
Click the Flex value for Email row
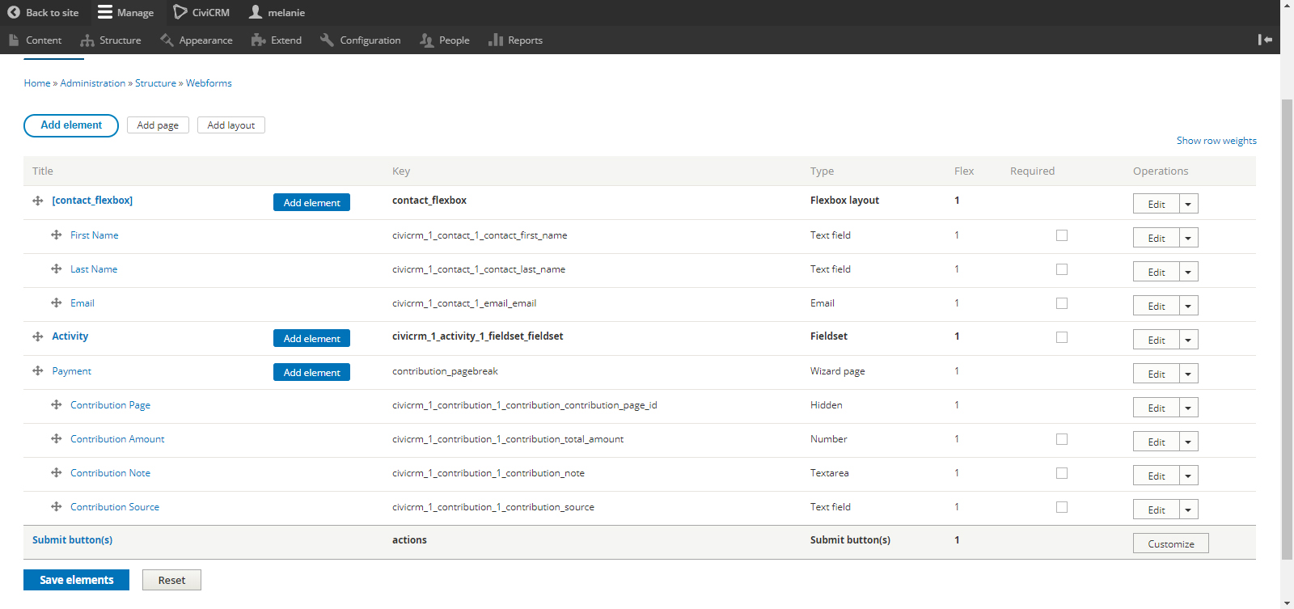(957, 303)
